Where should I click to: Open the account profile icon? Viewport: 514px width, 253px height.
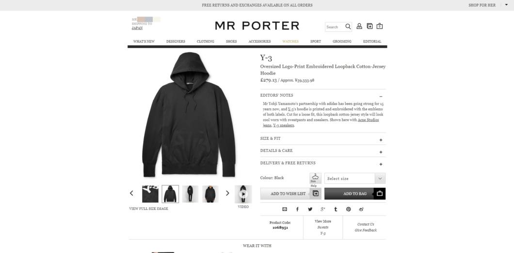point(359,26)
